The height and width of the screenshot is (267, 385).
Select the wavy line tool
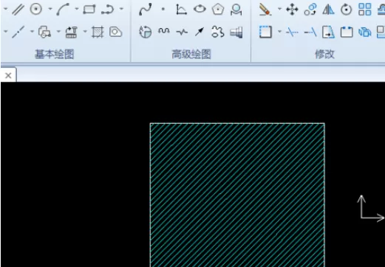(163, 31)
